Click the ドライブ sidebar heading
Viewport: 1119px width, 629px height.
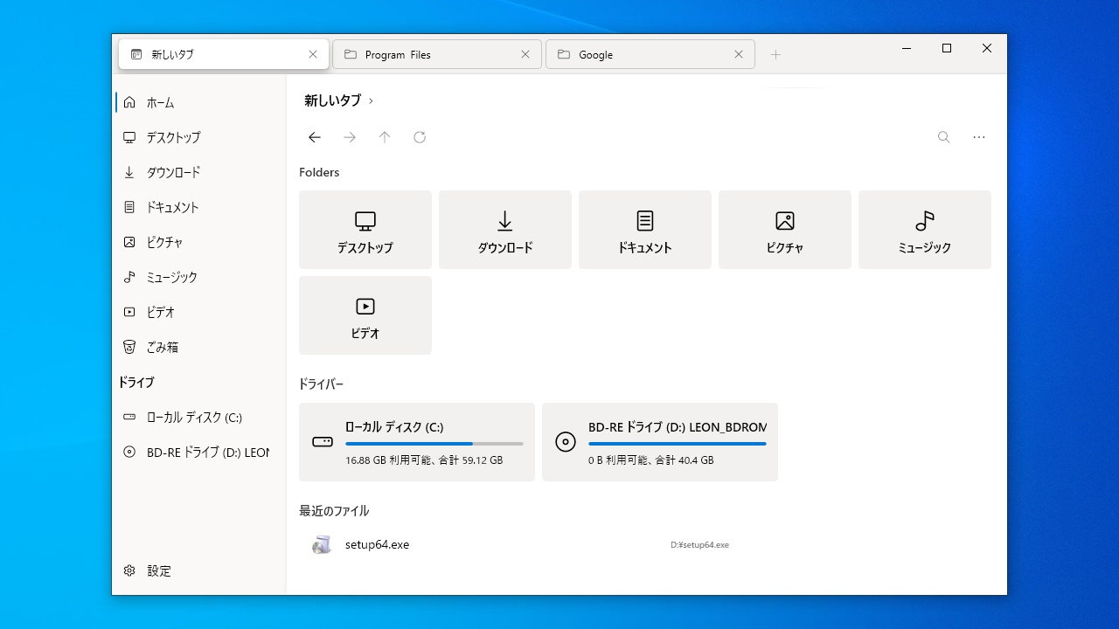point(136,383)
